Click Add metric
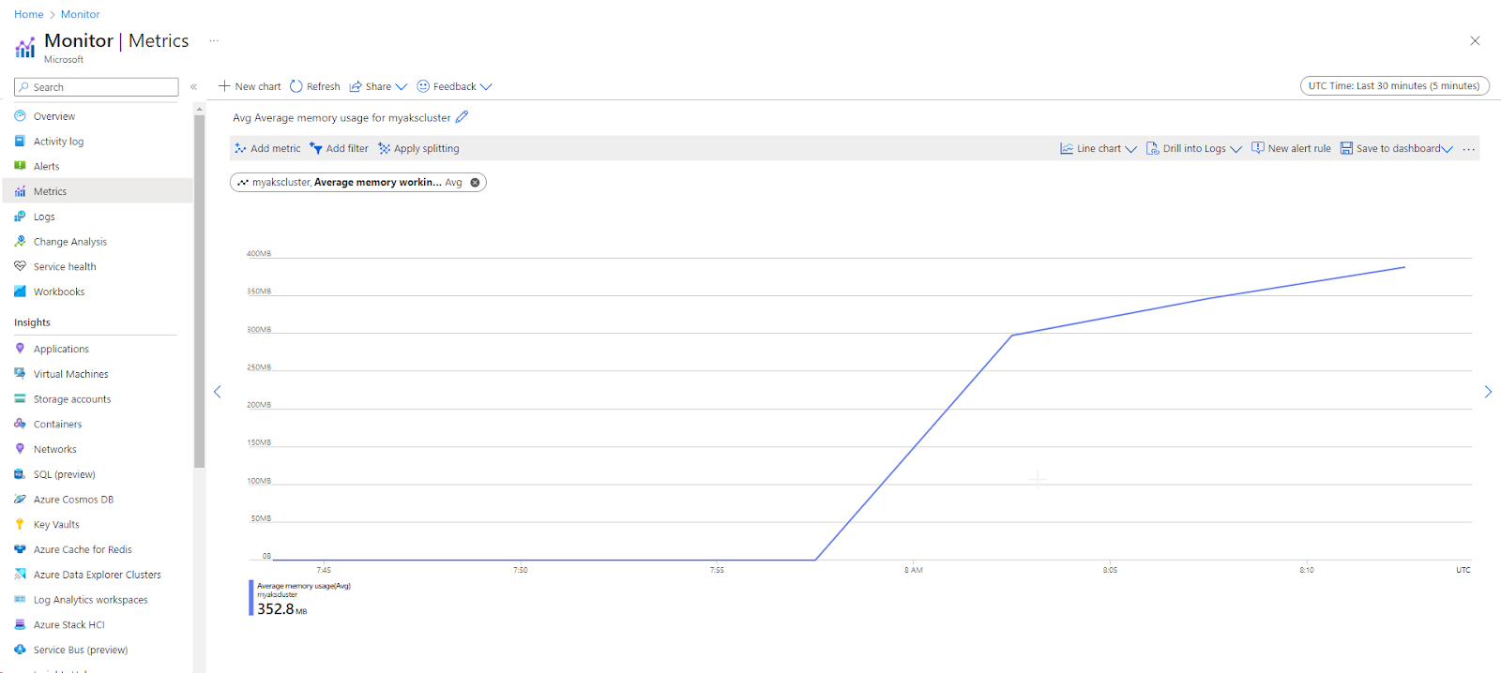Image resolution: width=1501 pixels, height=673 pixels. pyautogui.click(x=267, y=148)
